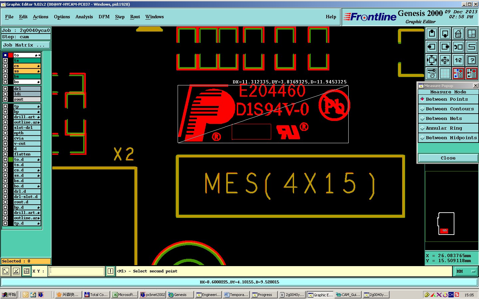Switch to Total Commander taskbar button

[x=96, y=295]
